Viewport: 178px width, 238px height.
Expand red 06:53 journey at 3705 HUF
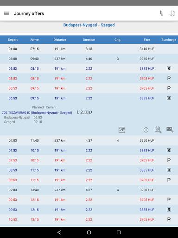(89, 88)
